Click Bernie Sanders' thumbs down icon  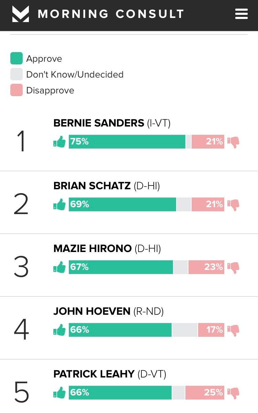tap(233, 142)
